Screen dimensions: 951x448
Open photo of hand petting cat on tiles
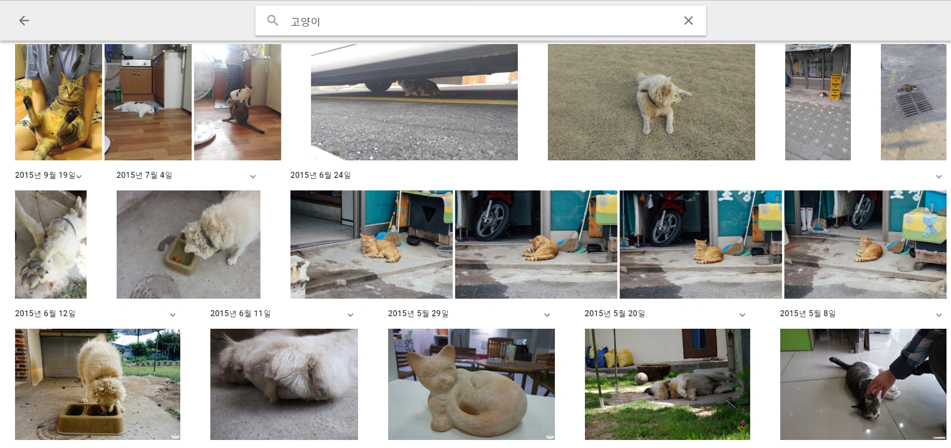(863, 384)
